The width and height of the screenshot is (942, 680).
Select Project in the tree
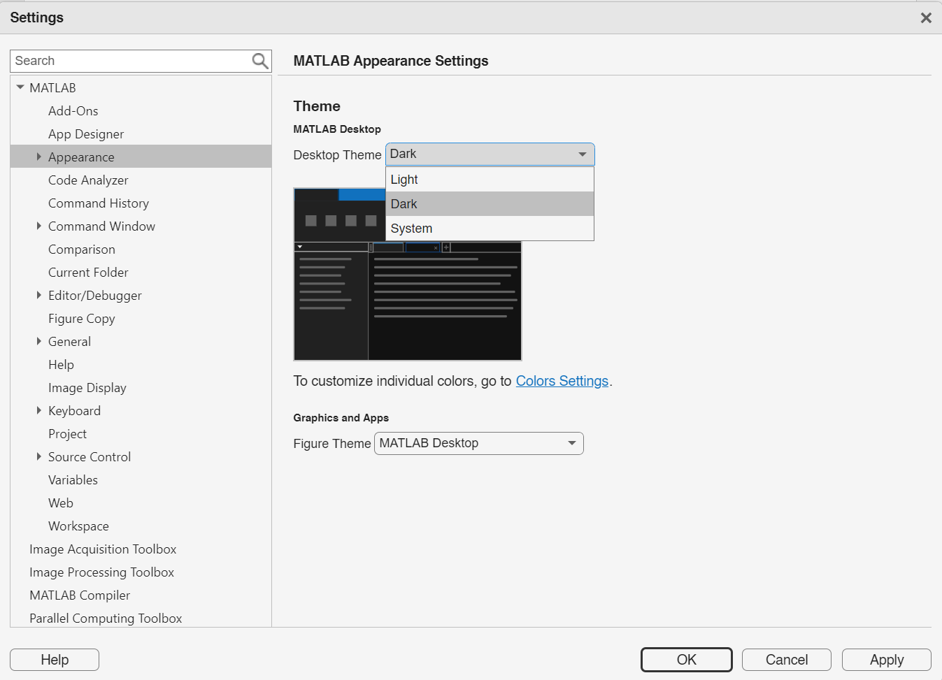(67, 433)
